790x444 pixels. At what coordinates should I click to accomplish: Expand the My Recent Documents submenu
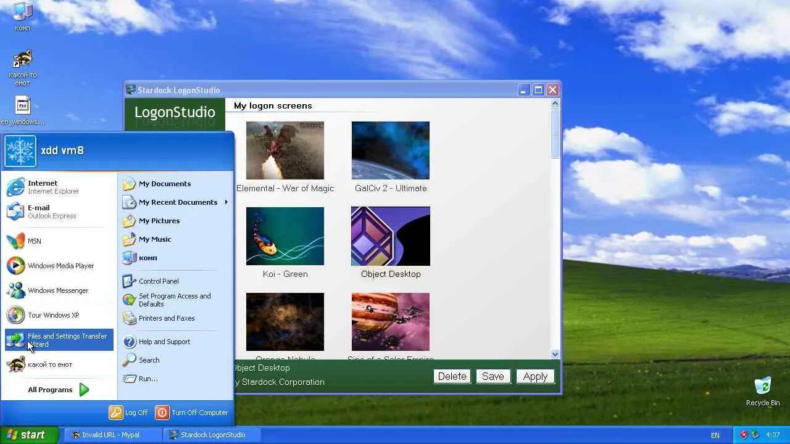[x=175, y=202]
